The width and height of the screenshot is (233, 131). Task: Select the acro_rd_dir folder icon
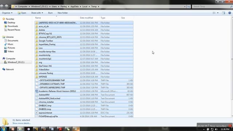click(37, 26)
